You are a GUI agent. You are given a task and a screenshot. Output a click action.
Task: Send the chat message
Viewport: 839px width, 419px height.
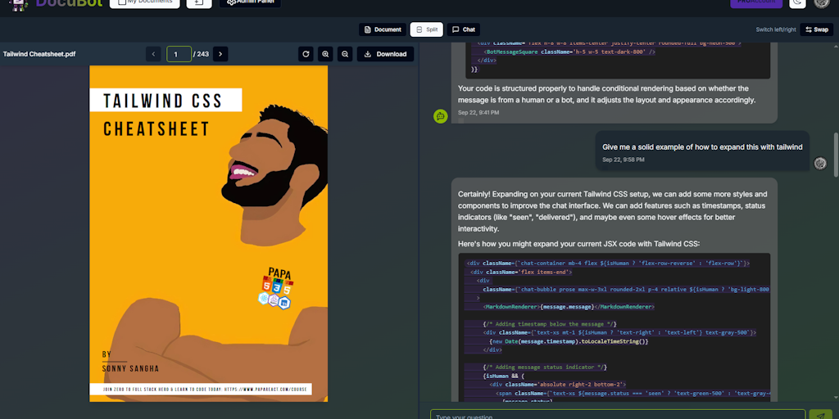tap(820, 415)
